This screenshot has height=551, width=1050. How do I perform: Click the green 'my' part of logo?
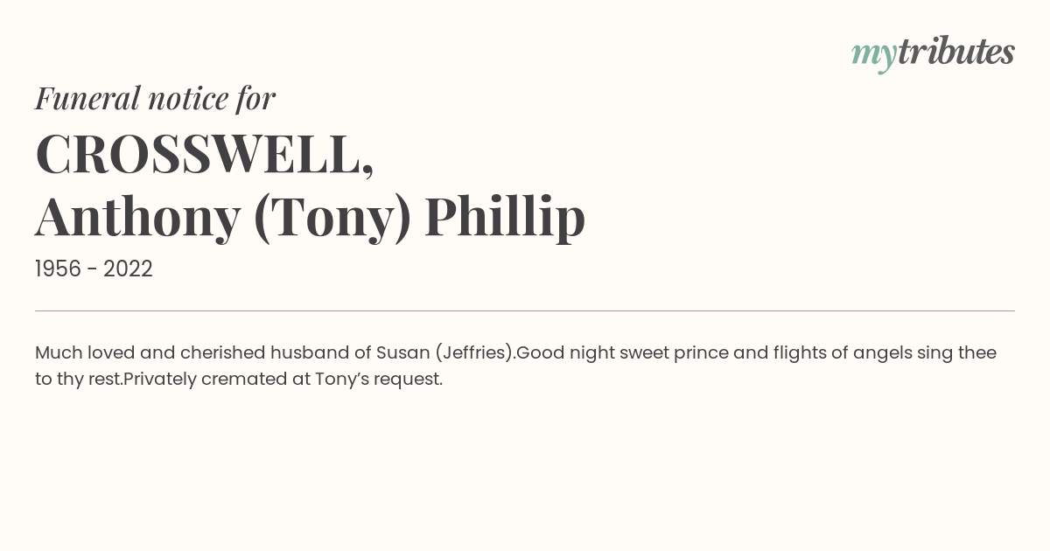873,57
